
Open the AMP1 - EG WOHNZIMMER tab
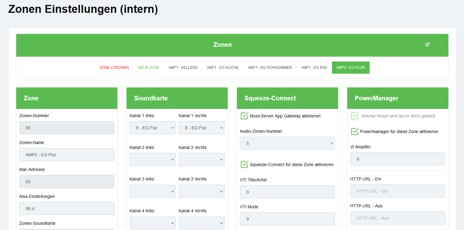270,68
